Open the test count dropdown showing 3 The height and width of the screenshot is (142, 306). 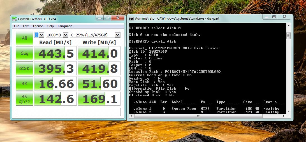(41, 35)
